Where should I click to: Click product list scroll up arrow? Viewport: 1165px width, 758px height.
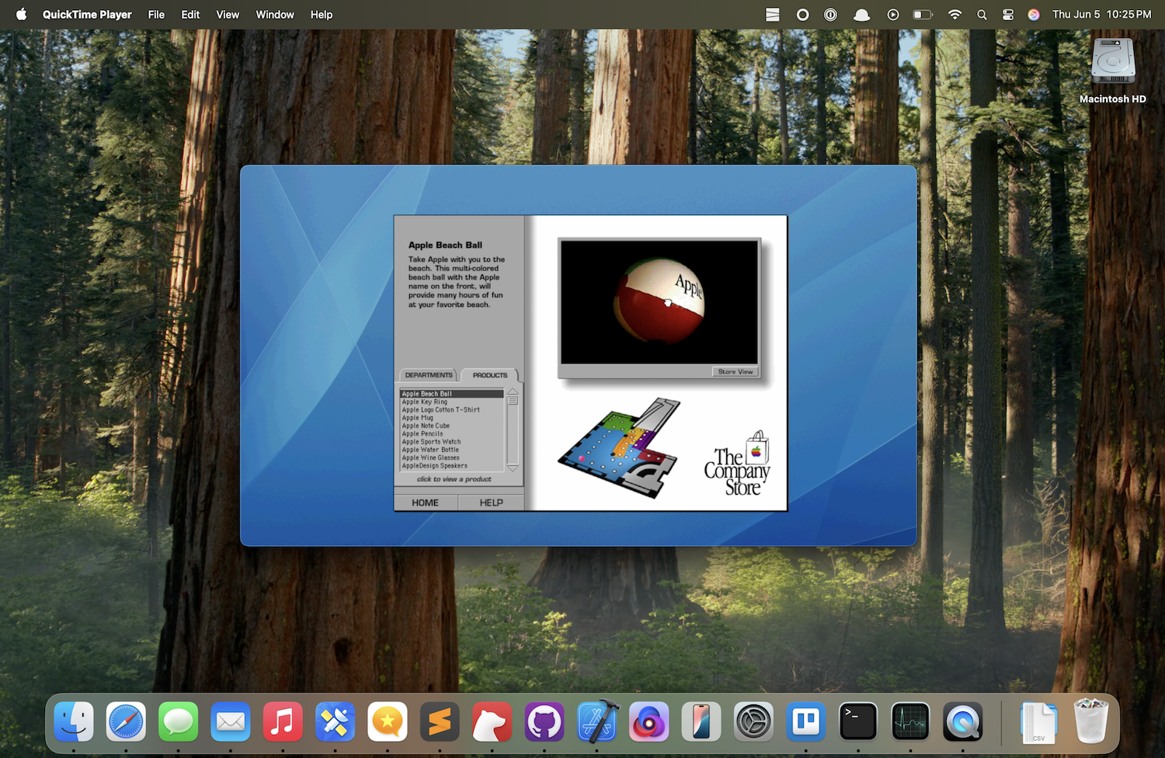click(x=513, y=391)
